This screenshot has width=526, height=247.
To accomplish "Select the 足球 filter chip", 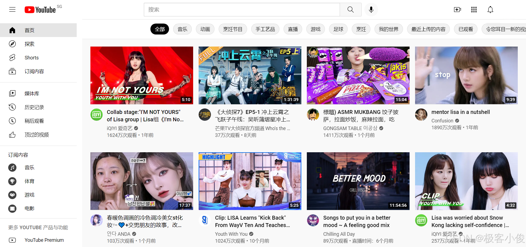I will [338, 29].
